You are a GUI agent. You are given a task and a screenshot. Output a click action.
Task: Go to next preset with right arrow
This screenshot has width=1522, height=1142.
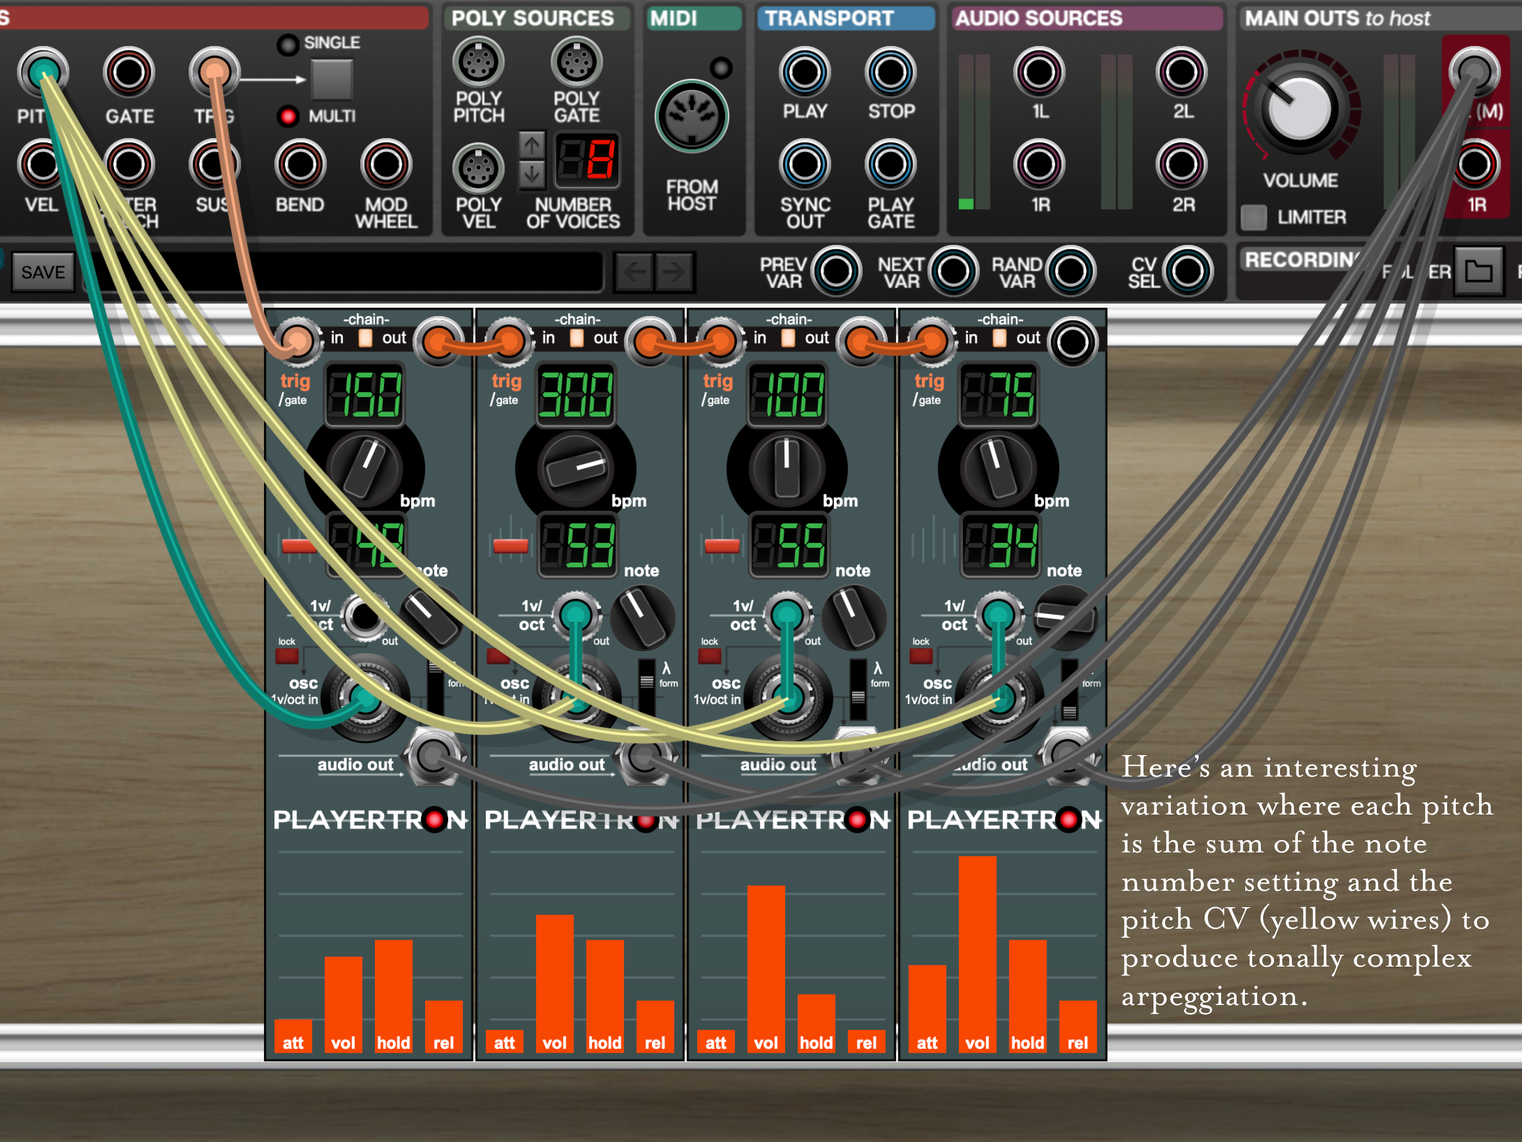click(674, 272)
